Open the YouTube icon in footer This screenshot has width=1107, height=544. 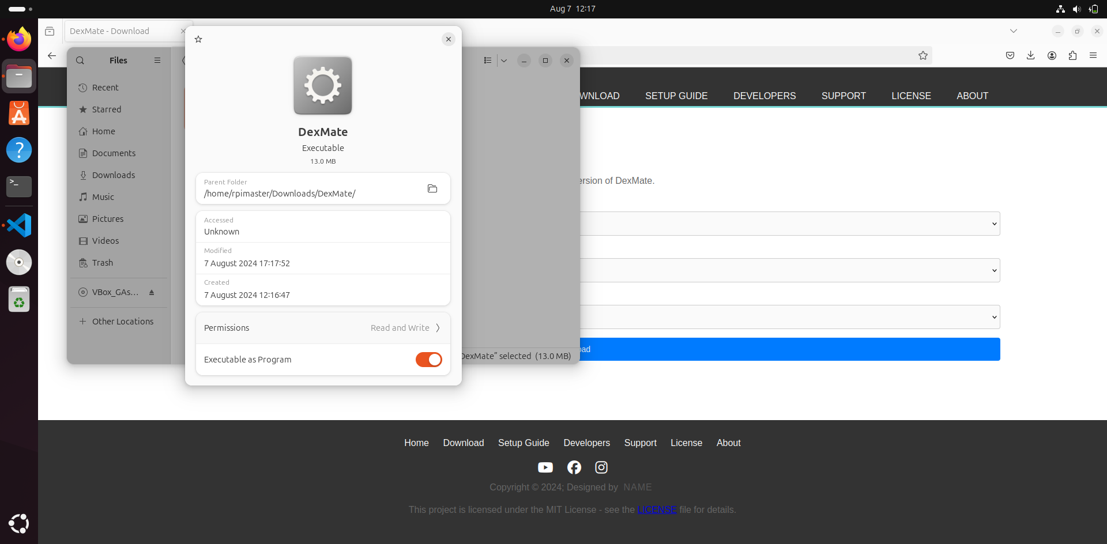[x=545, y=467]
